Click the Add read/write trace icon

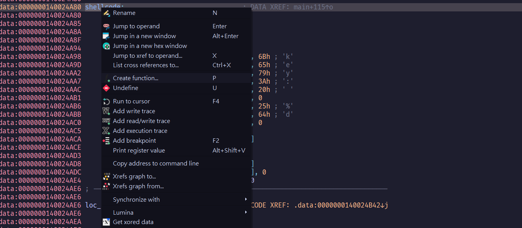point(106,121)
